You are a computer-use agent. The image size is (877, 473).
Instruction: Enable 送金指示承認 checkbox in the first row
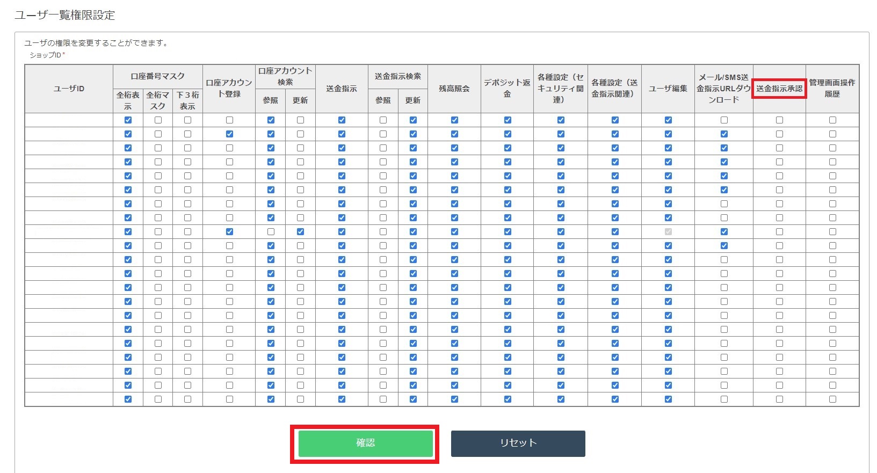coord(779,120)
